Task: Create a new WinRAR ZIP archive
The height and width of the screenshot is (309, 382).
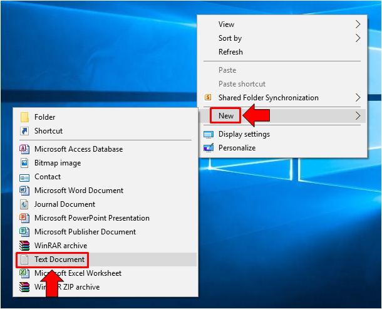Action: (106, 287)
